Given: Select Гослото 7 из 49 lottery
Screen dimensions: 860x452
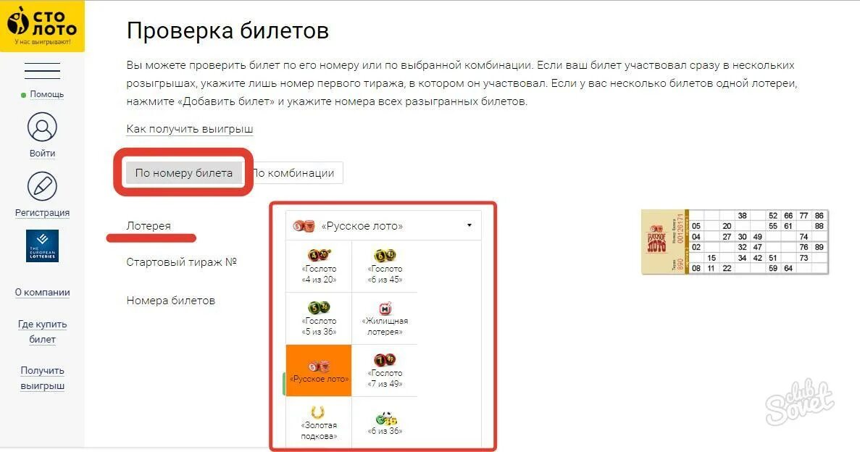Looking at the screenshot, I should click(x=385, y=370).
